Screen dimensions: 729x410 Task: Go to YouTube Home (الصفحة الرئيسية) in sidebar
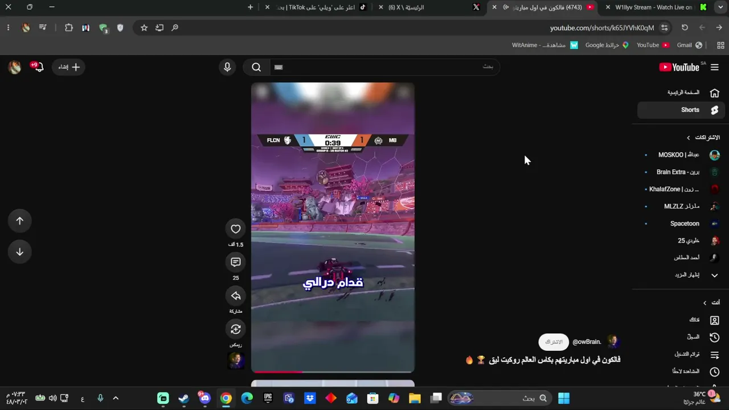tap(680, 93)
